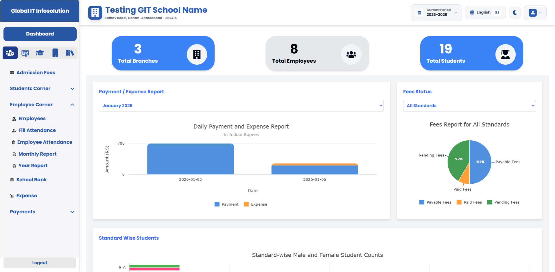Image resolution: width=555 pixels, height=272 pixels.
Task: Toggle Pending Fees legend swatch
Action: (x=489, y=202)
